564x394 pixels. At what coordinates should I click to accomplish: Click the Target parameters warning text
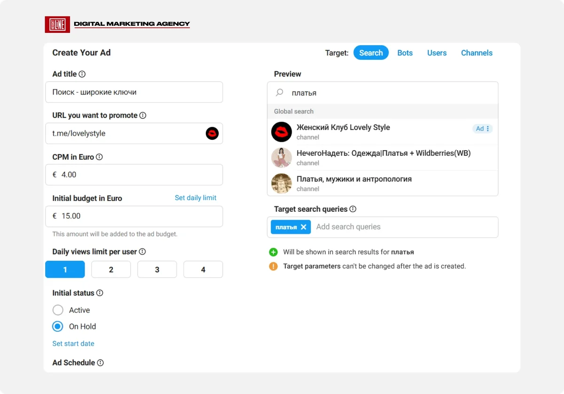click(374, 266)
